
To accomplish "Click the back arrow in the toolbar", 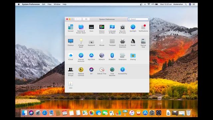I will 76,19.
